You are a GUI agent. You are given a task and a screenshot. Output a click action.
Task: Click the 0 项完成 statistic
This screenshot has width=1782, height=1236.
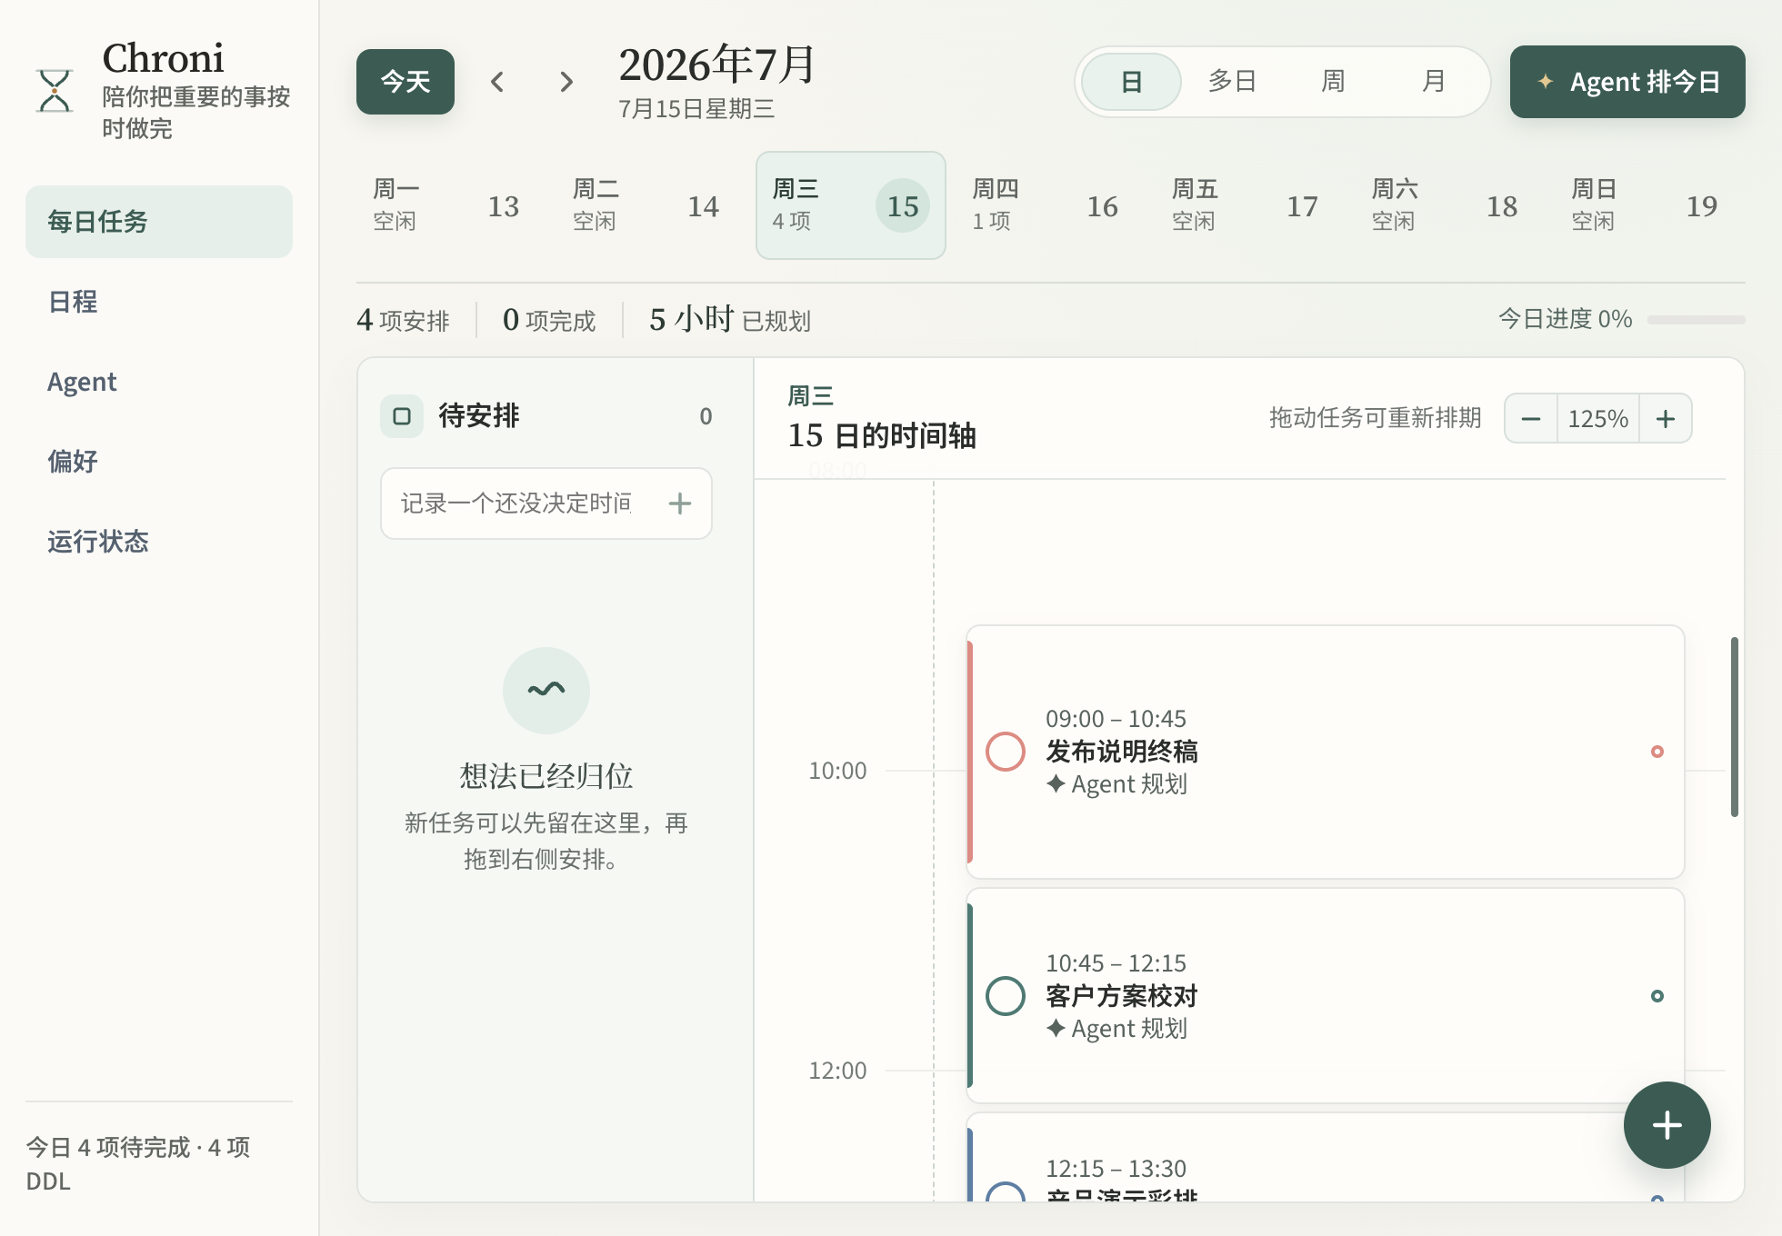pos(549,320)
